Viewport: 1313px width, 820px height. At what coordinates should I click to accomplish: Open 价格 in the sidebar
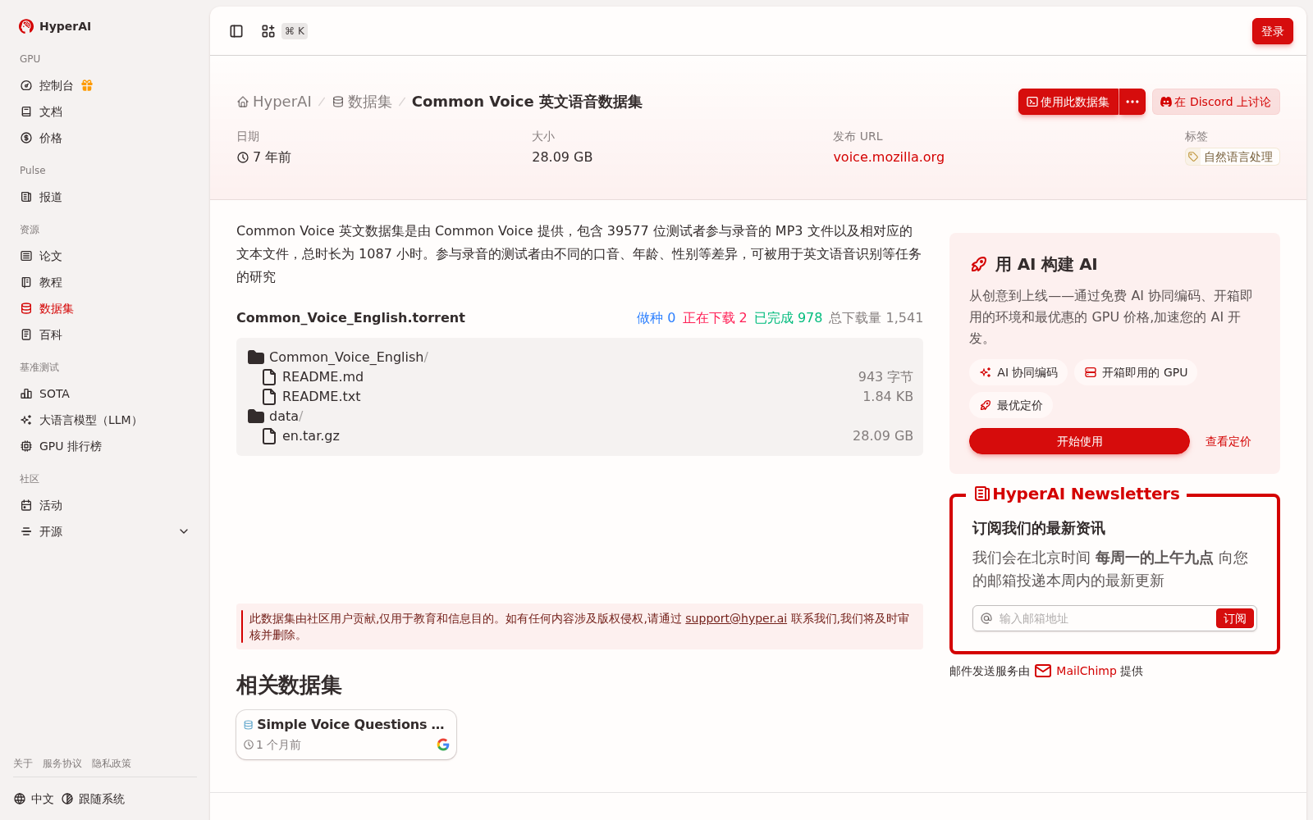pos(51,138)
